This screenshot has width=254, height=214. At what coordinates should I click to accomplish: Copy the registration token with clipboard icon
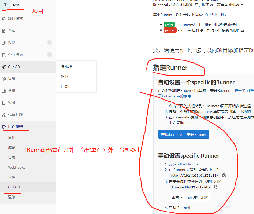tap(216, 187)
